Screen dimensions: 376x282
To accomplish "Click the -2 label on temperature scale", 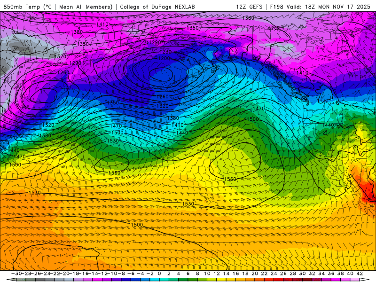I will pyautogui.click(x=150, y=274).
